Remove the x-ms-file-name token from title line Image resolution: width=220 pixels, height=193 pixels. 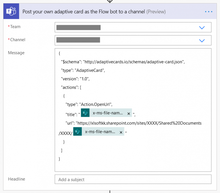coord(129,114)
